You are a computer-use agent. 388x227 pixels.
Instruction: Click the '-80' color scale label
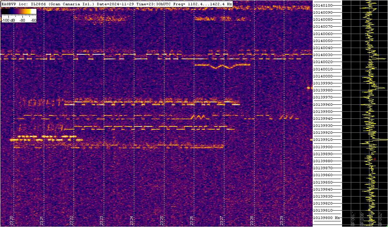coord(22,20)
